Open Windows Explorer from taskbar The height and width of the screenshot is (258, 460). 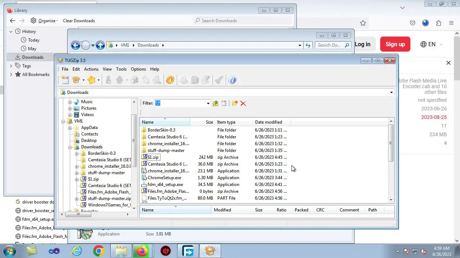coord(121,251)
